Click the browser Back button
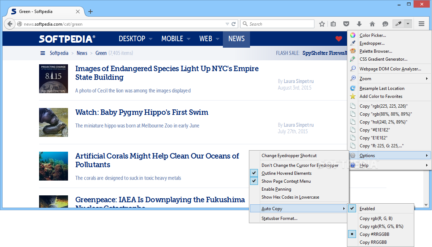The height and width of the screenshot is (247, 432). [x=10, y=24]
